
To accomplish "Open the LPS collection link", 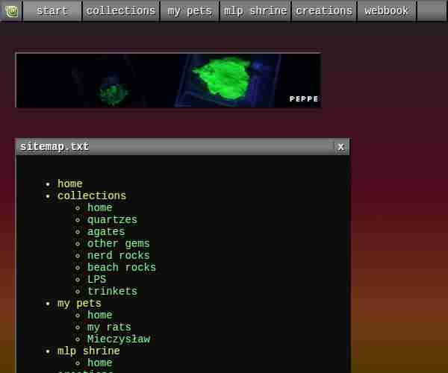I will (96, 280).
